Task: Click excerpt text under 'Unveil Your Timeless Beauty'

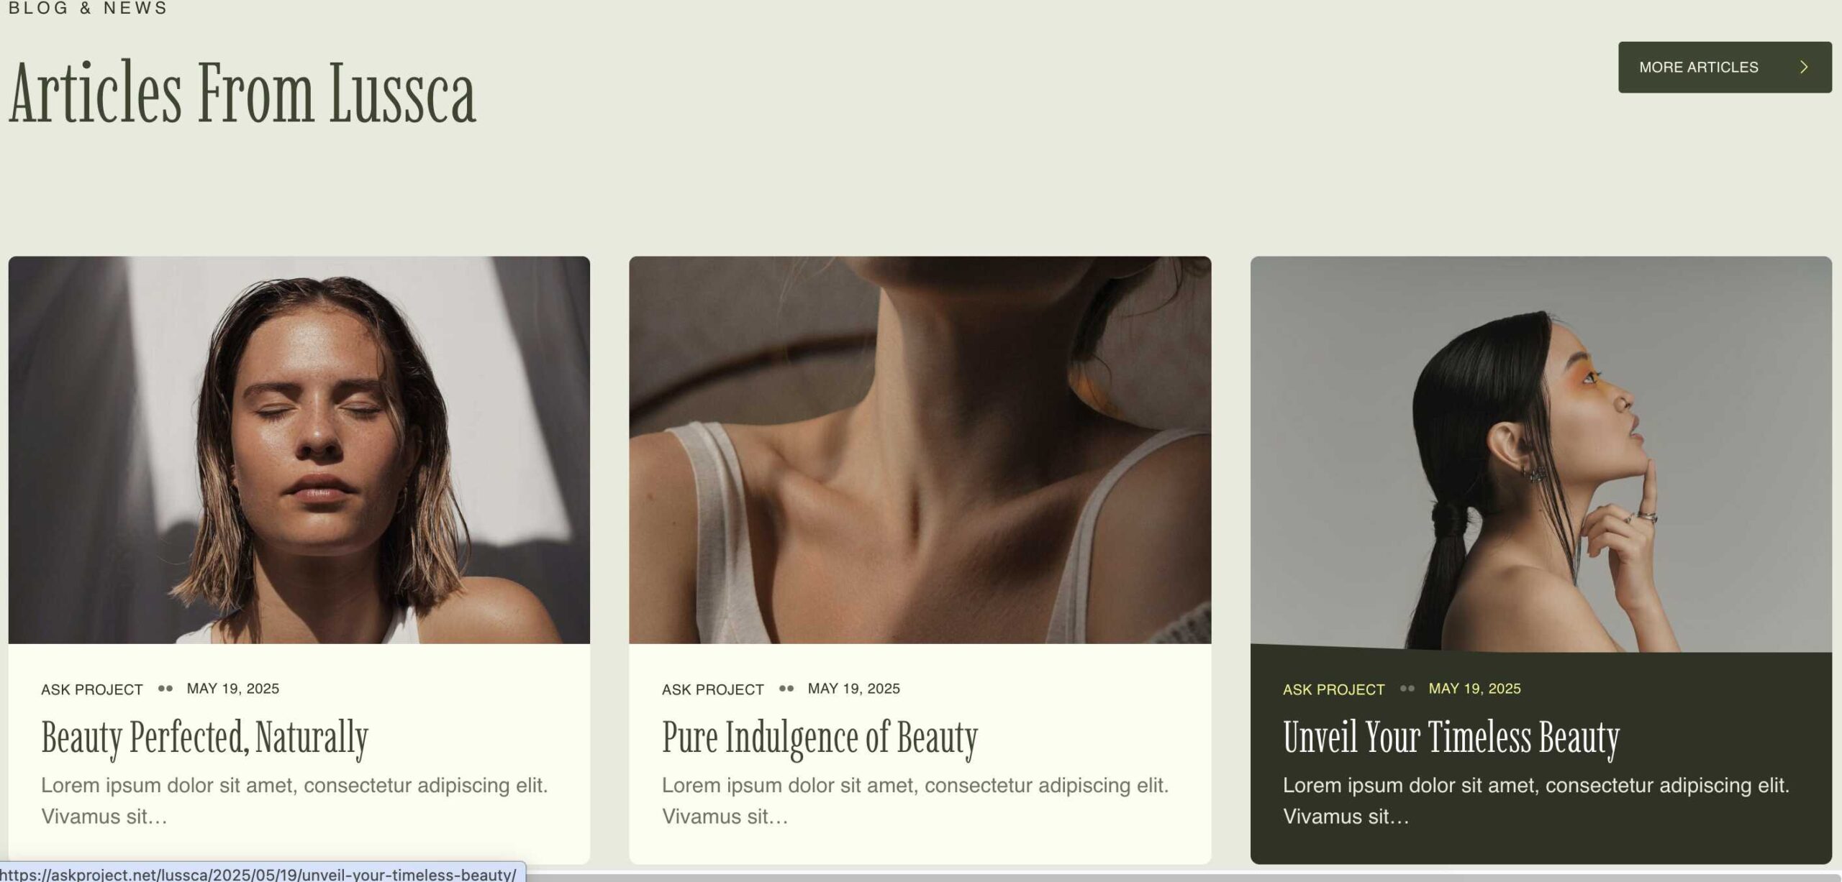Action: (x=1536, y=801)
